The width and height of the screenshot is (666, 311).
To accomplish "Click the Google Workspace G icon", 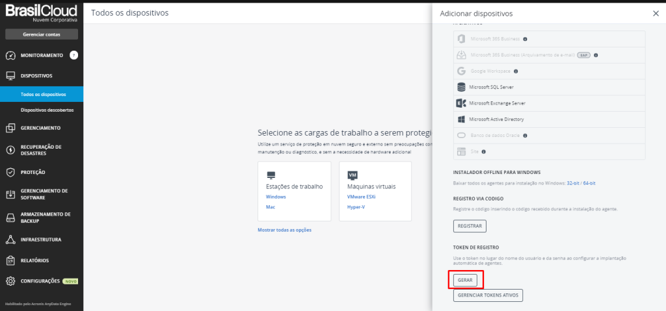I will [x=461, y=71].
